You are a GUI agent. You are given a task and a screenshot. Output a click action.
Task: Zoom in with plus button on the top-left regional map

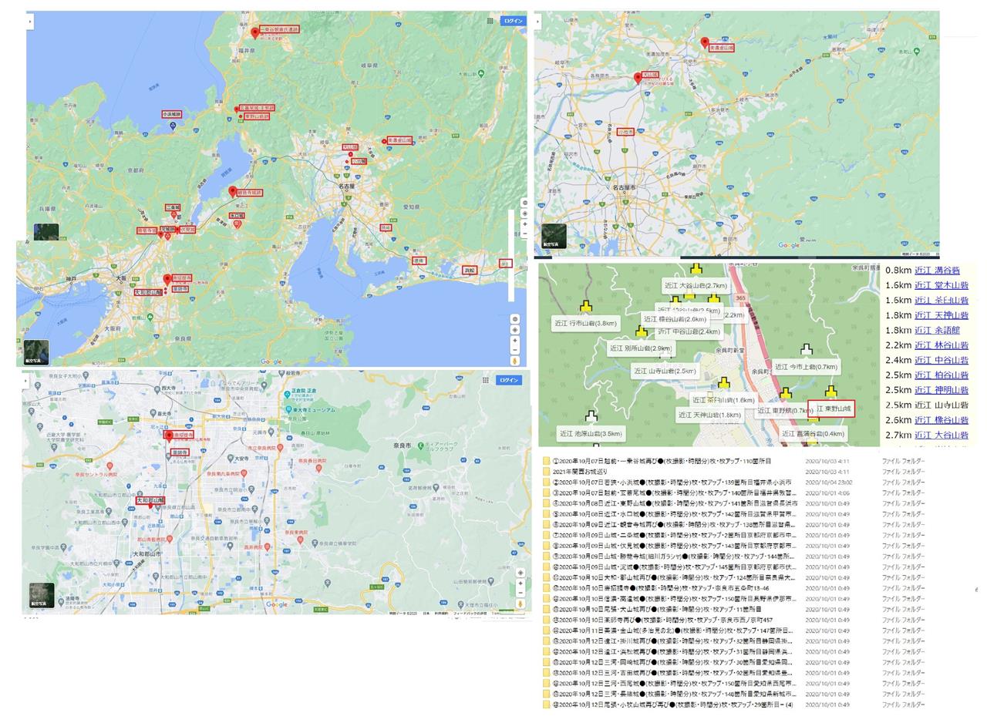515,340
